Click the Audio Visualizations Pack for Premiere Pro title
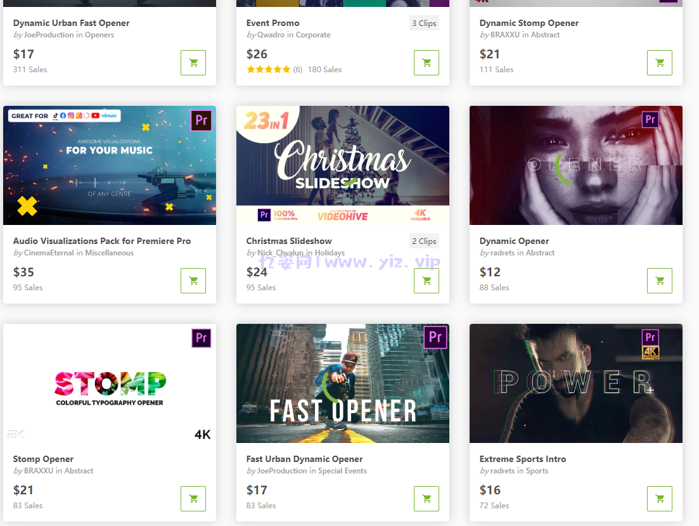Image resolution: width=699 pixels, height=526 pixels. pos(101,241)
